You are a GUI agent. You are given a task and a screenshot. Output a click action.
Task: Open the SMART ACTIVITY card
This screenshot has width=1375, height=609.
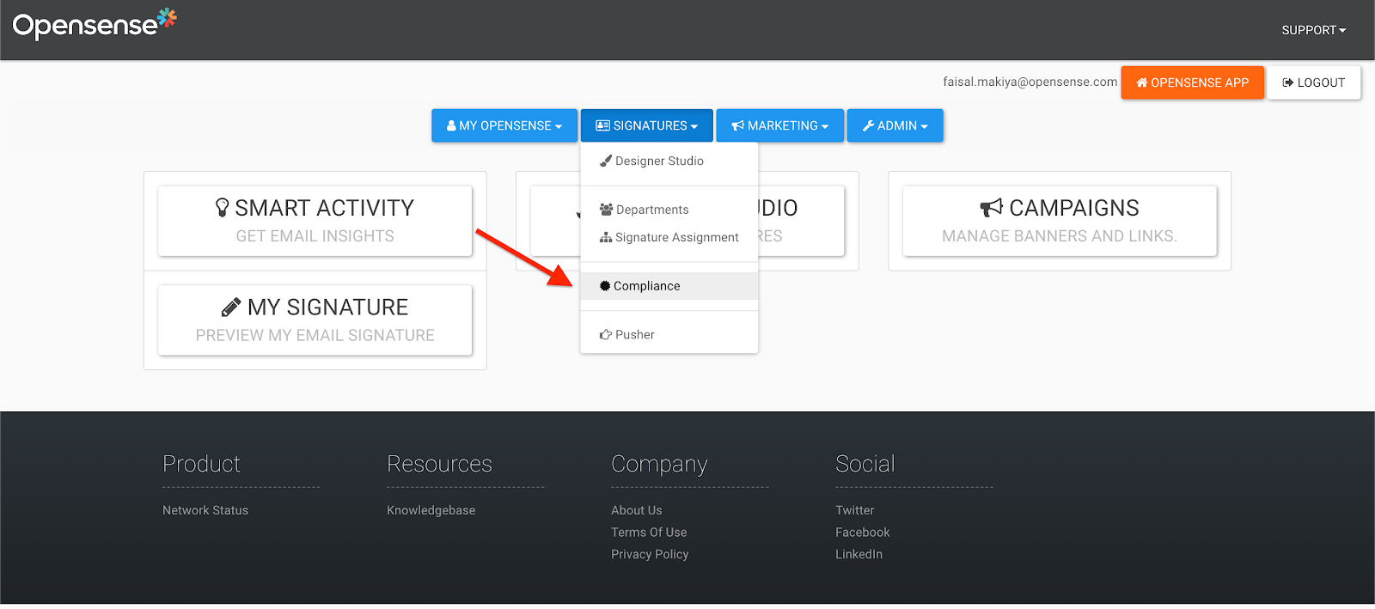[315, 221]
